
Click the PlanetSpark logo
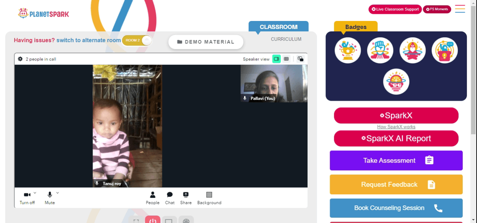pyautogui.click(x=43, y=13)
